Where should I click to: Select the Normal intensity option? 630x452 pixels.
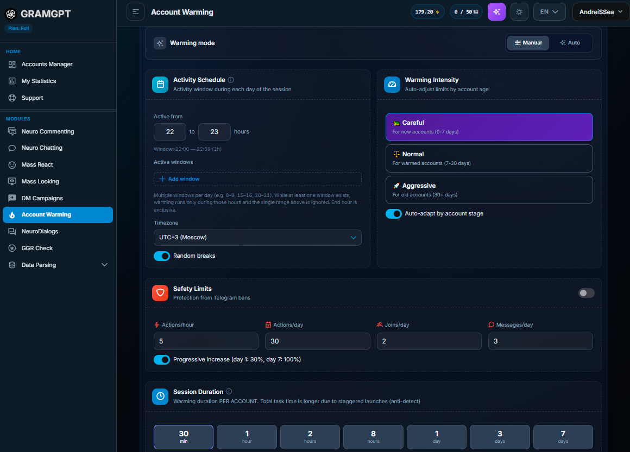point(489,158)
